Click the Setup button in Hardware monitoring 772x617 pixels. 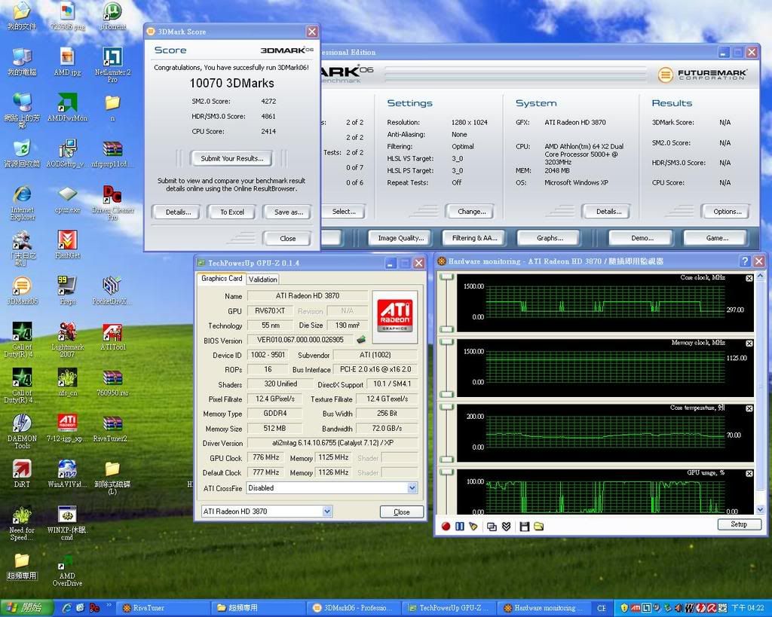pyautogui.click(x=739, y=524)
